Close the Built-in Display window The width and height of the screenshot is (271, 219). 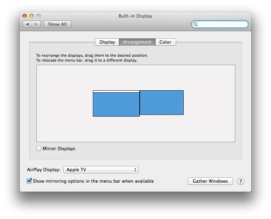click(25, 16)
